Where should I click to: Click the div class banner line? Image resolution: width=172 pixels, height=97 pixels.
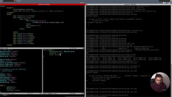pos(24,39)
